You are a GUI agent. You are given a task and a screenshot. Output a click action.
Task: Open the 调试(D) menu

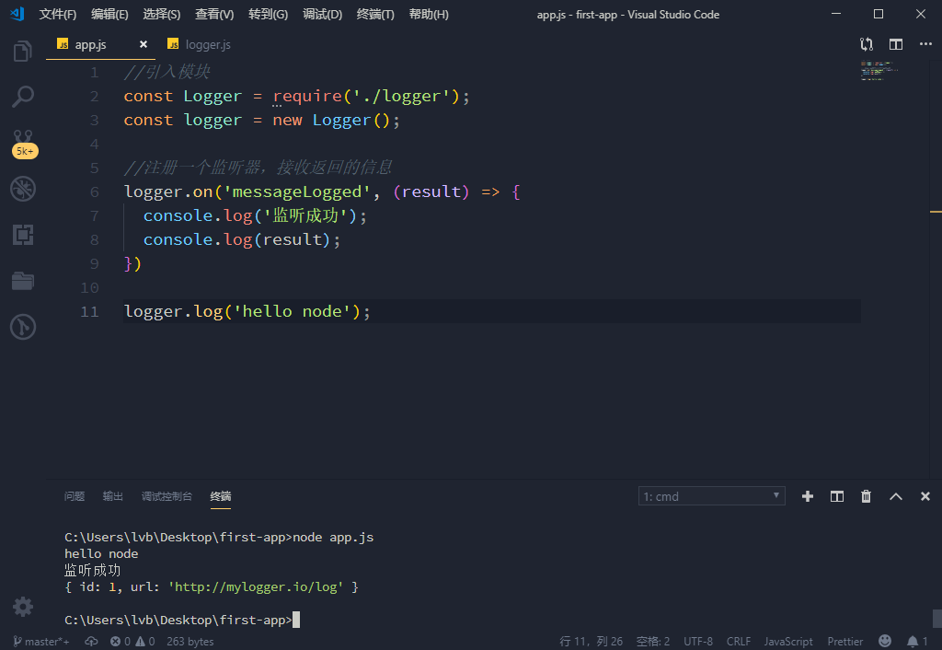(x=322, y=15)
